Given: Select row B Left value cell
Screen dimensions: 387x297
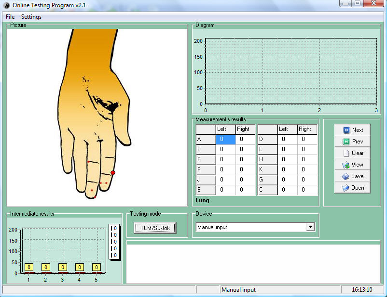Looking at the screenshot, I should coord(225,190).
